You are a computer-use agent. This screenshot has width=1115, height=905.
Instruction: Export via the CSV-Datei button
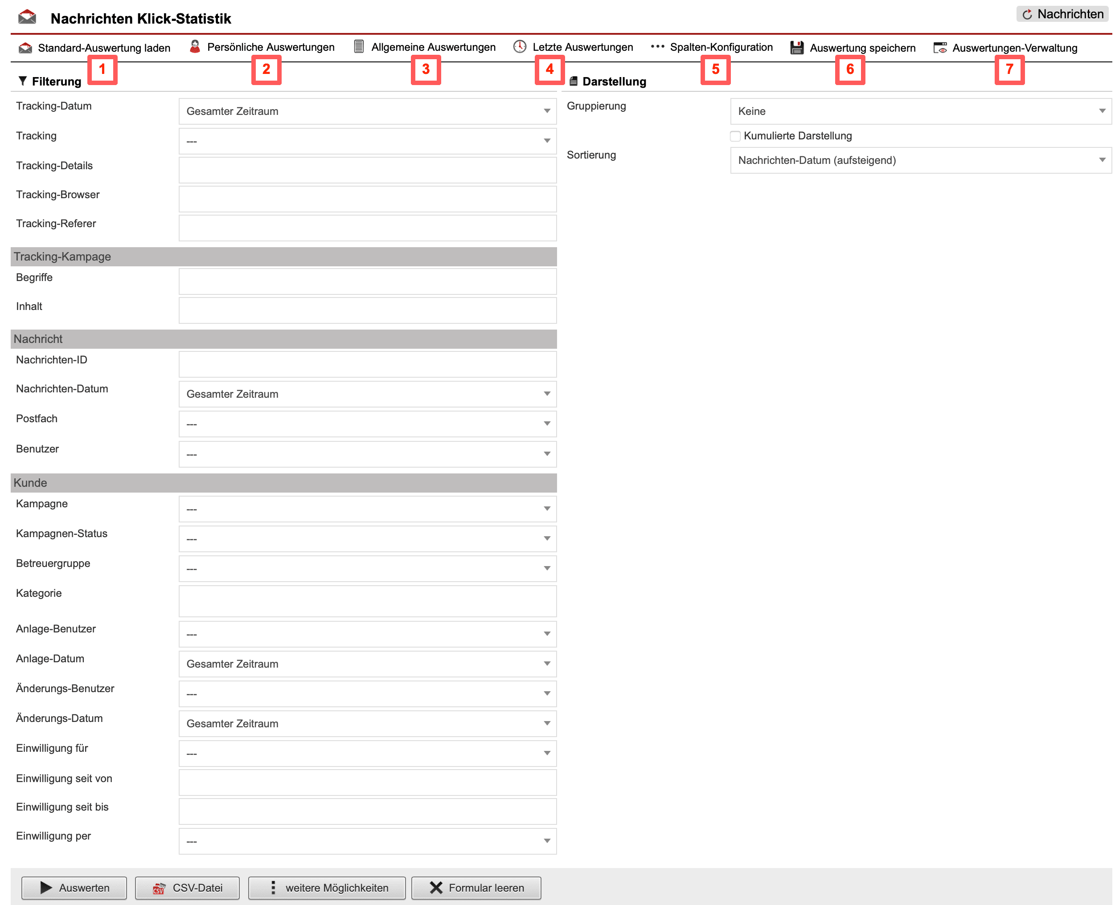(187, 888)
